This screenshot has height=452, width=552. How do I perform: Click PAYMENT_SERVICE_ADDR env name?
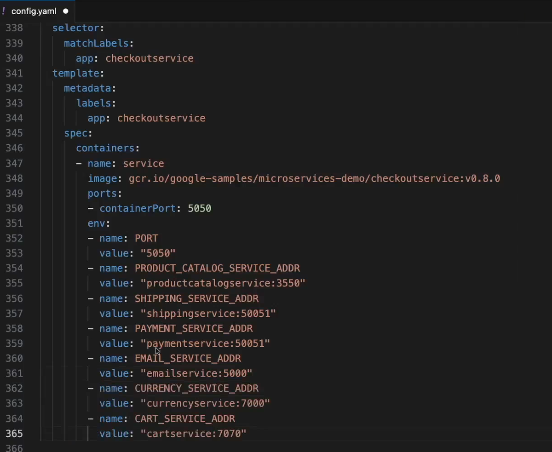[194, 328]
